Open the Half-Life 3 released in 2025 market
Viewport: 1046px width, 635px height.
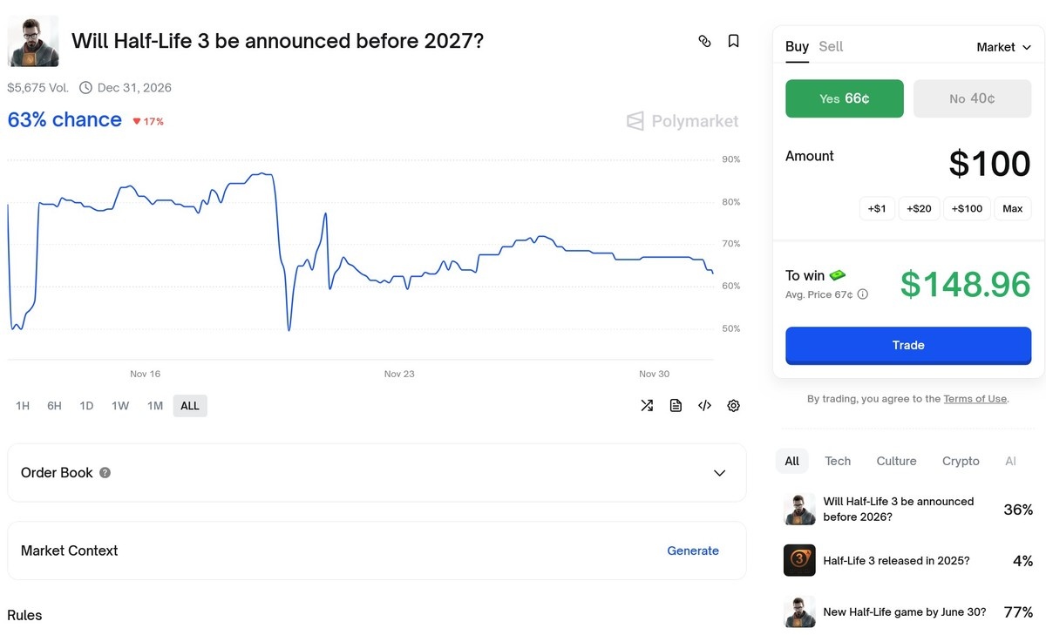(x=896, y=561)
